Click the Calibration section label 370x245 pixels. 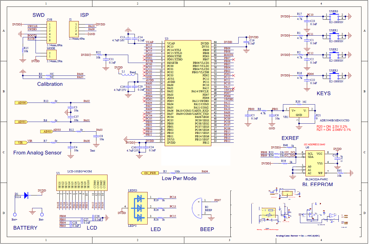(50, 84)
